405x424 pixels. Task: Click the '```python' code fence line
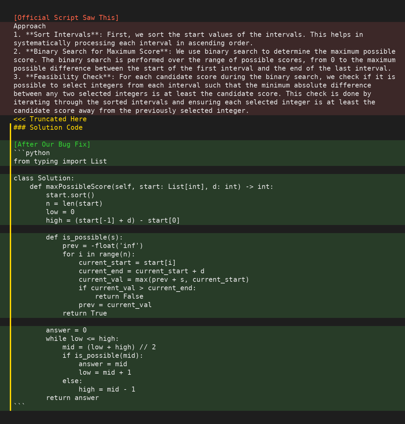tap(32, 153)
